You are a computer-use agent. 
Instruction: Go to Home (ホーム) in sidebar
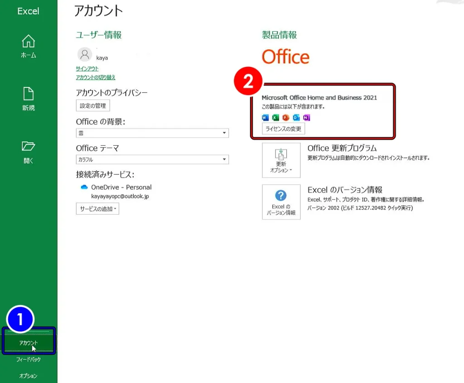(x=29, y=47)
